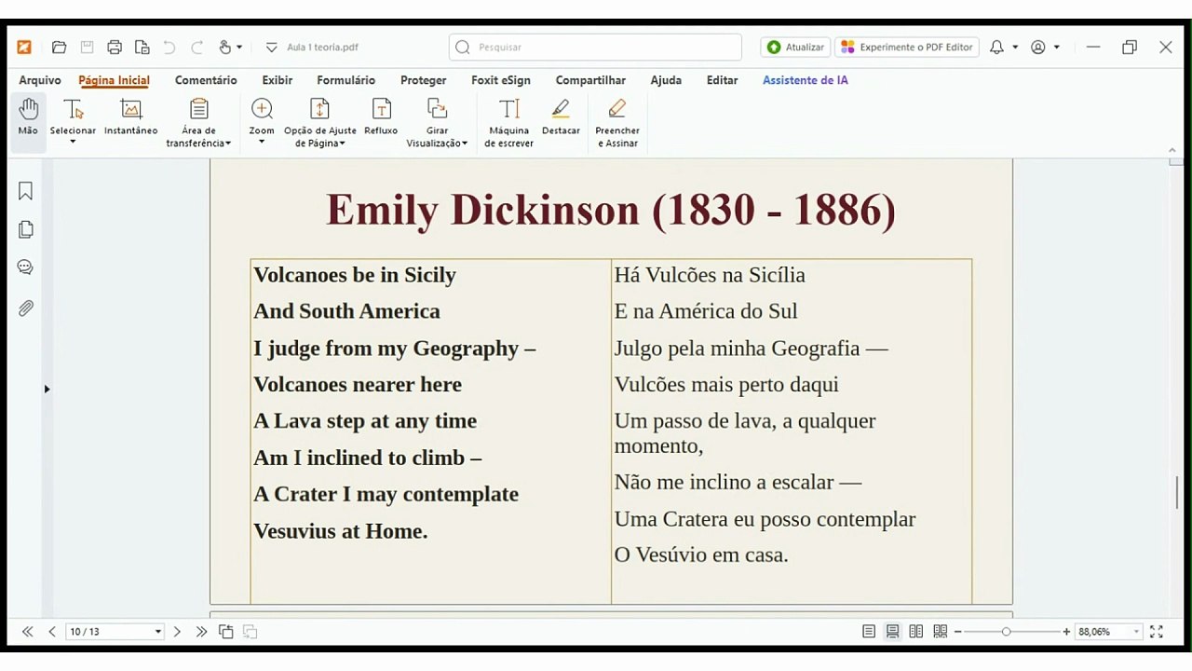Undo the last action
Screen dimensions: 1192x671
click(169, 48)
